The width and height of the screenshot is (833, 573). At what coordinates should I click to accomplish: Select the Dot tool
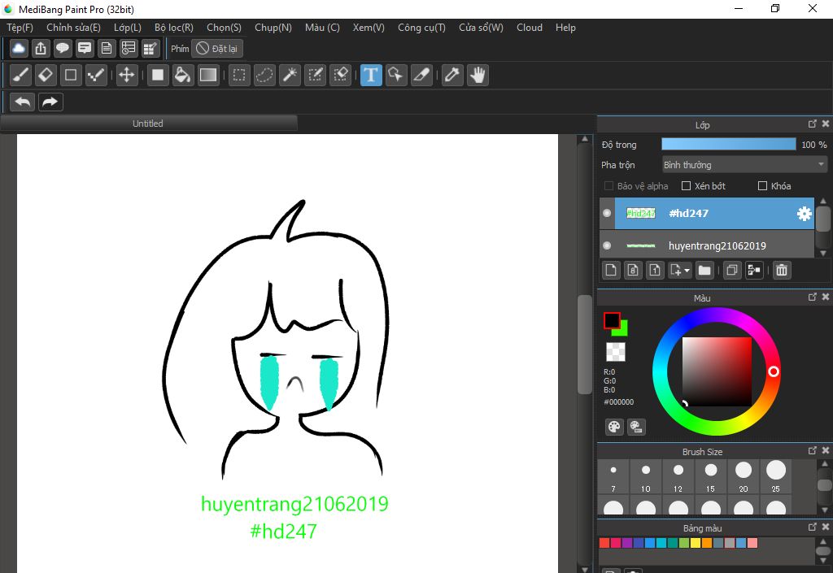pos(96,75)
